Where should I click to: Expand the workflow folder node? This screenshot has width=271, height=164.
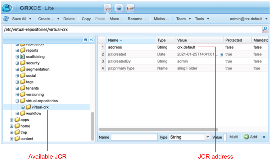coord(17,114)
